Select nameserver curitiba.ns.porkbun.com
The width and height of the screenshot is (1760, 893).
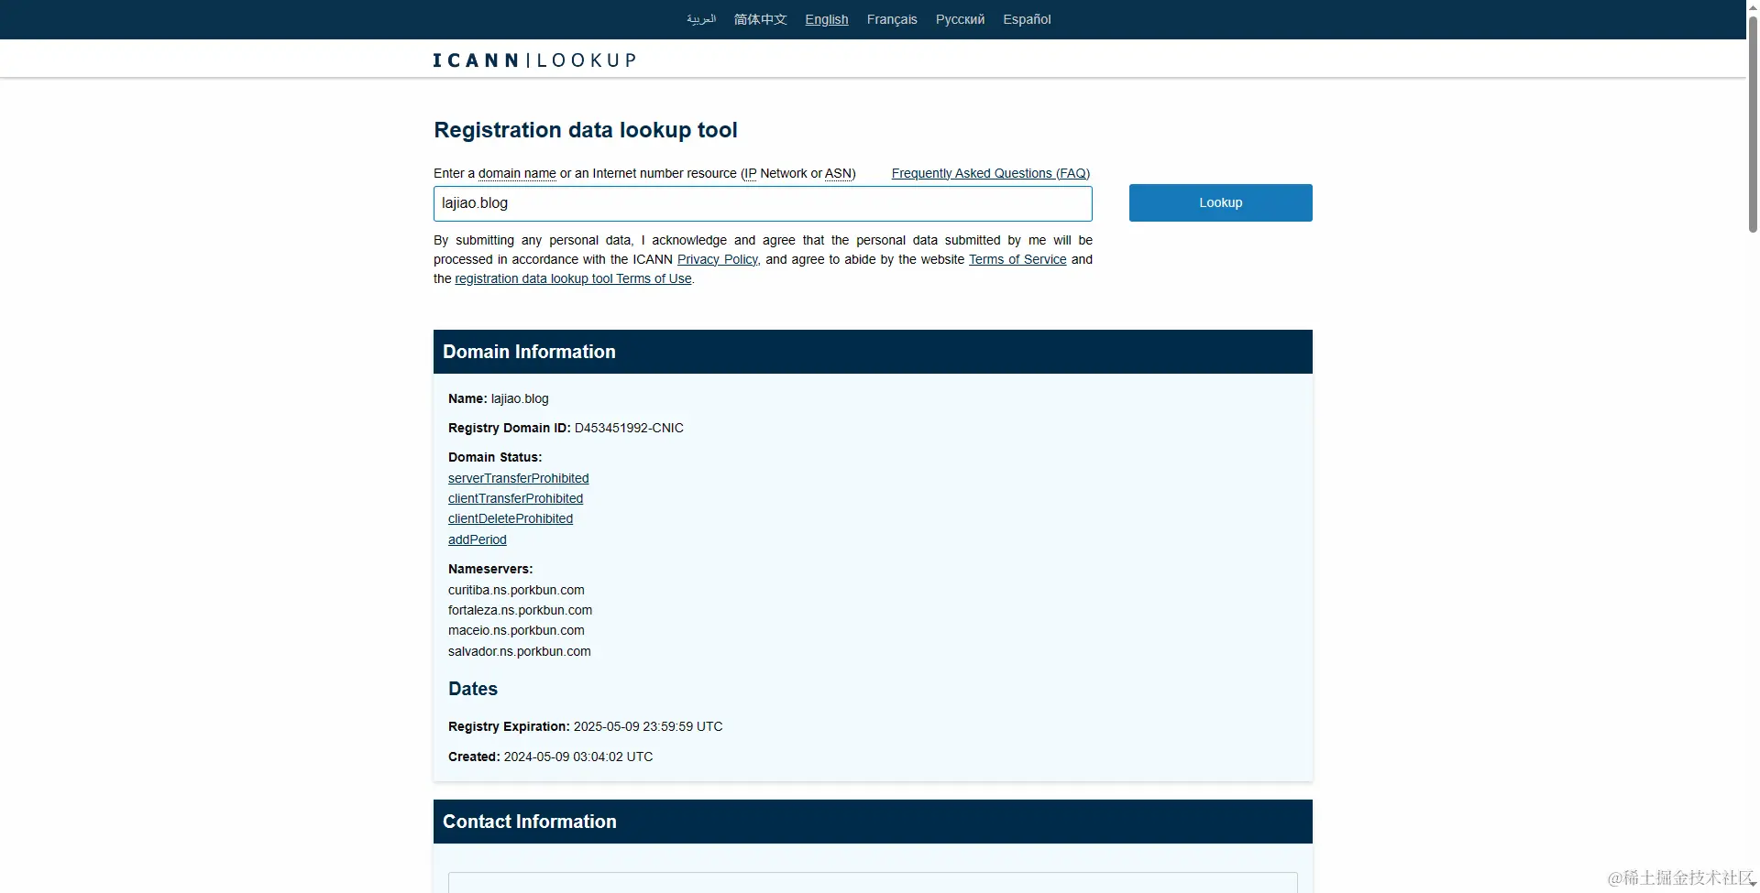click(x=516, y=590)
